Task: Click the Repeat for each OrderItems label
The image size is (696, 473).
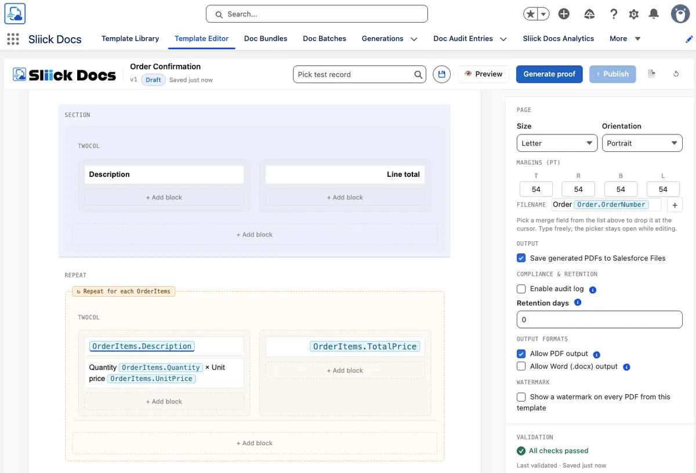Action: click(124, 291)
